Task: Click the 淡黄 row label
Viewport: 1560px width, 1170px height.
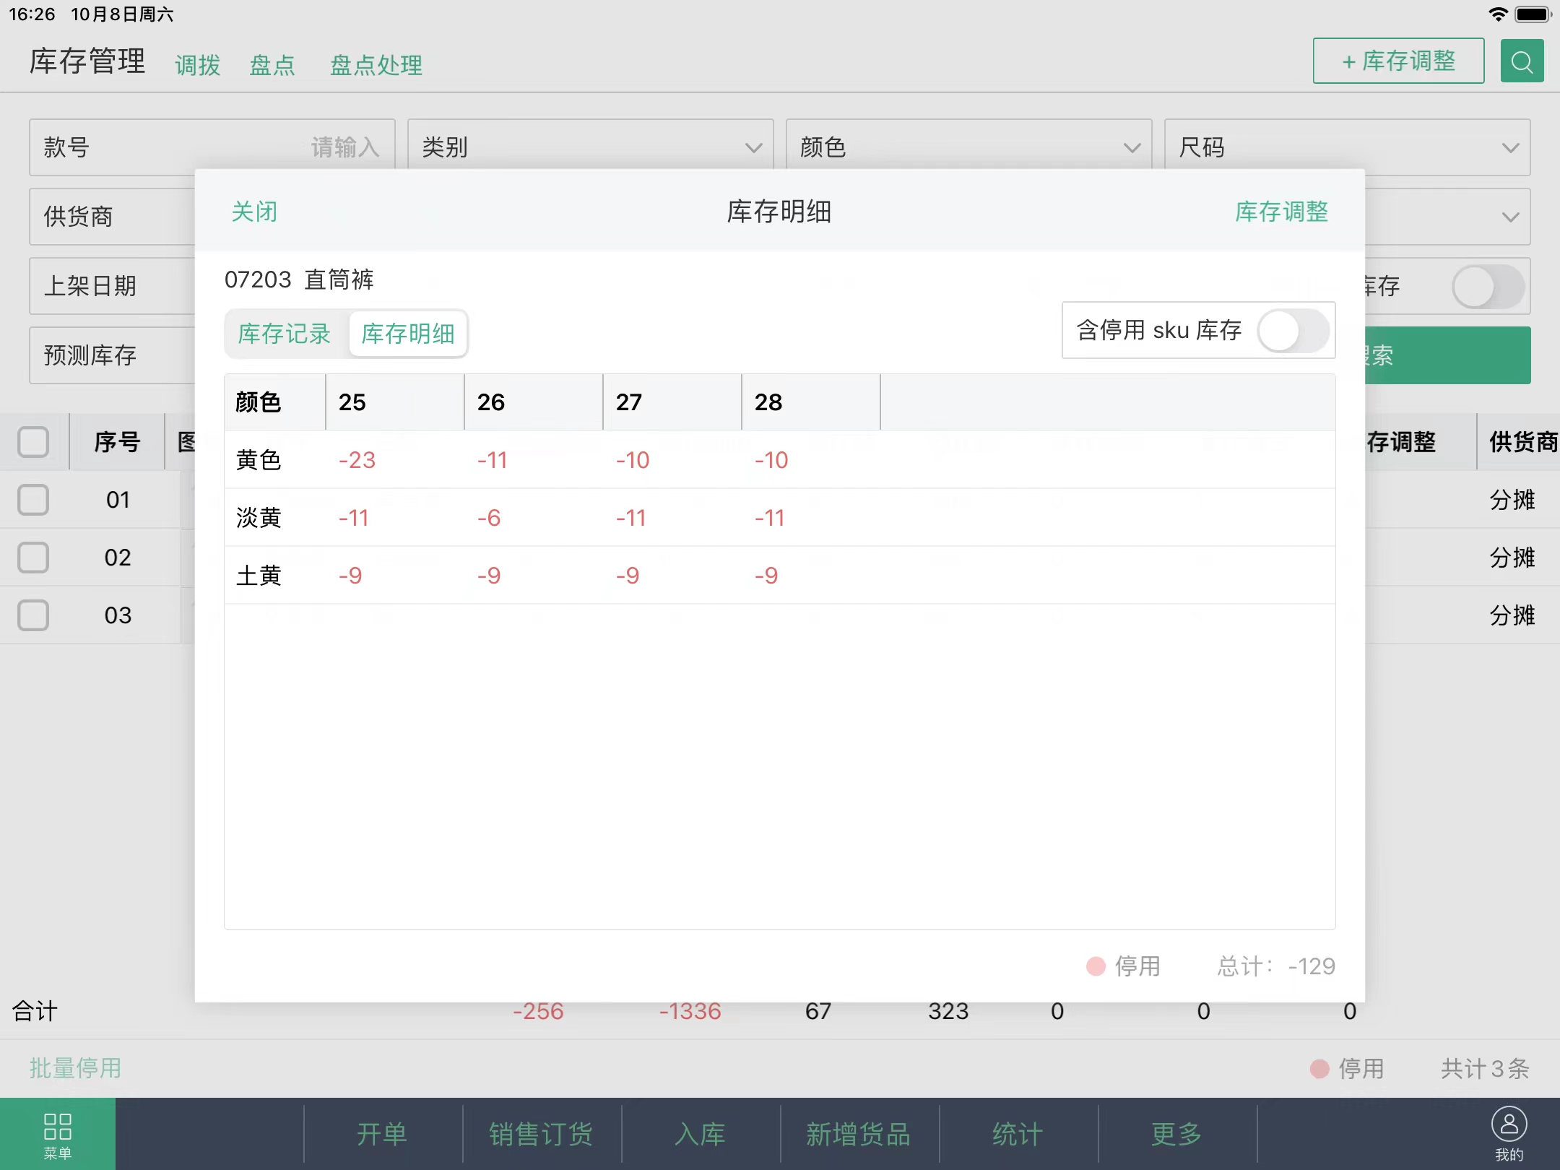Action: [259, 518]
